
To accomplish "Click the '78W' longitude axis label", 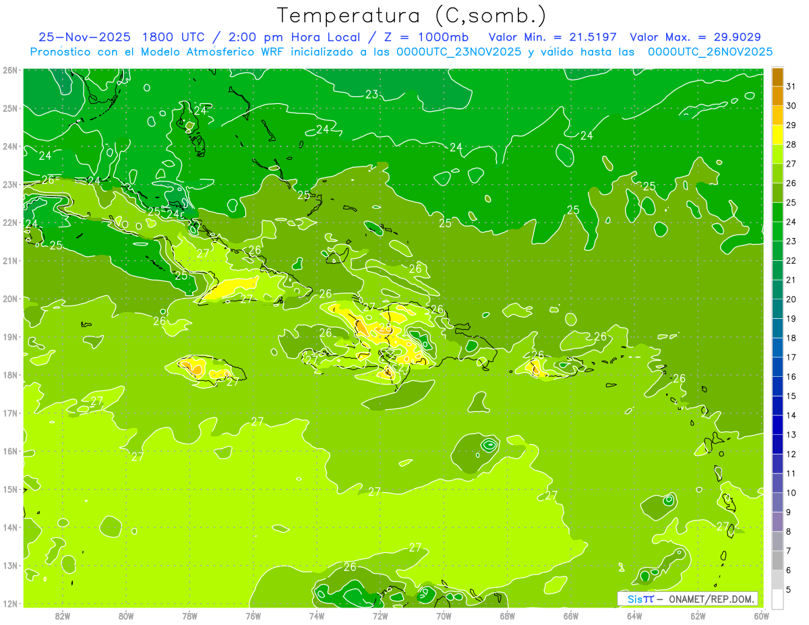I will pos(189,616).
